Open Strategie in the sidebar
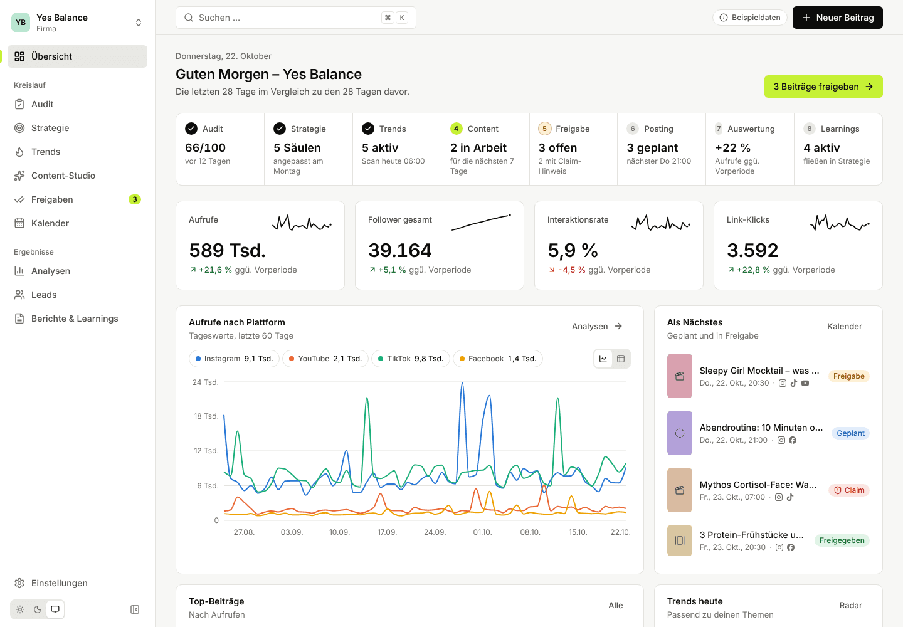 [x=77, y=128]
